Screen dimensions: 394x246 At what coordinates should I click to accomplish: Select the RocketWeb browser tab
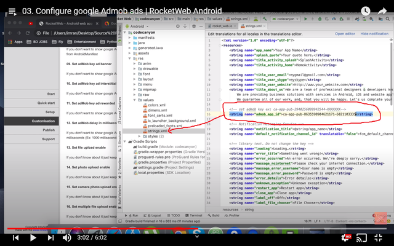click(x=68, y=23)
